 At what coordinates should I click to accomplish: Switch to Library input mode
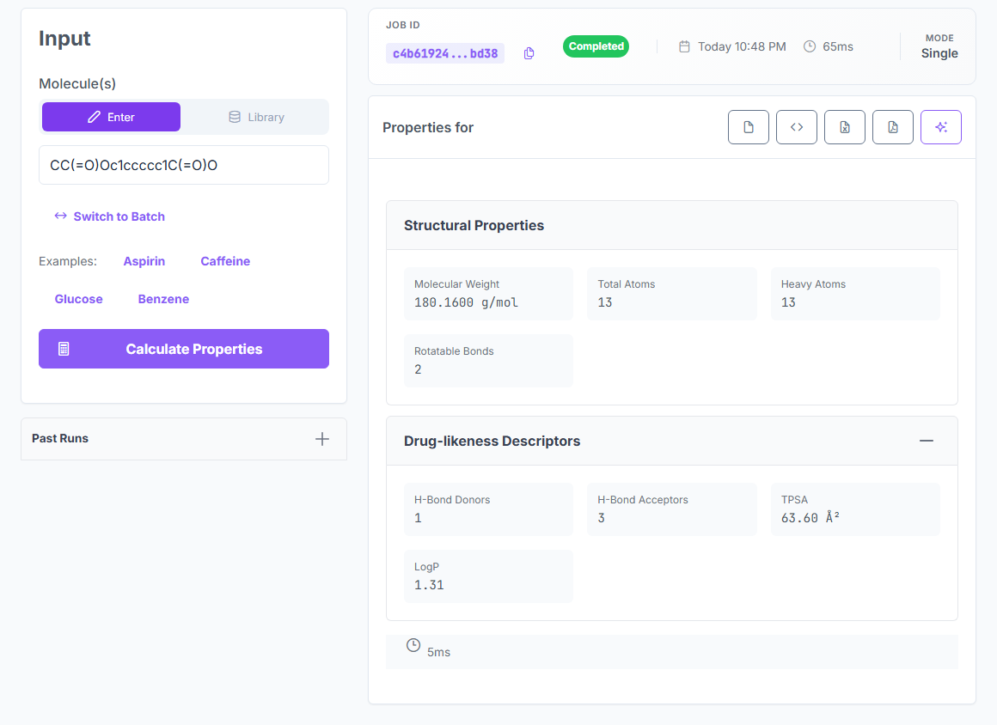(x=256, y=117)
